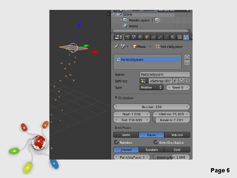The width and height of the screenshot is (237, 178).
Task: Click the render layer icon beside RenderLayers
Action: tap(157, 20)
